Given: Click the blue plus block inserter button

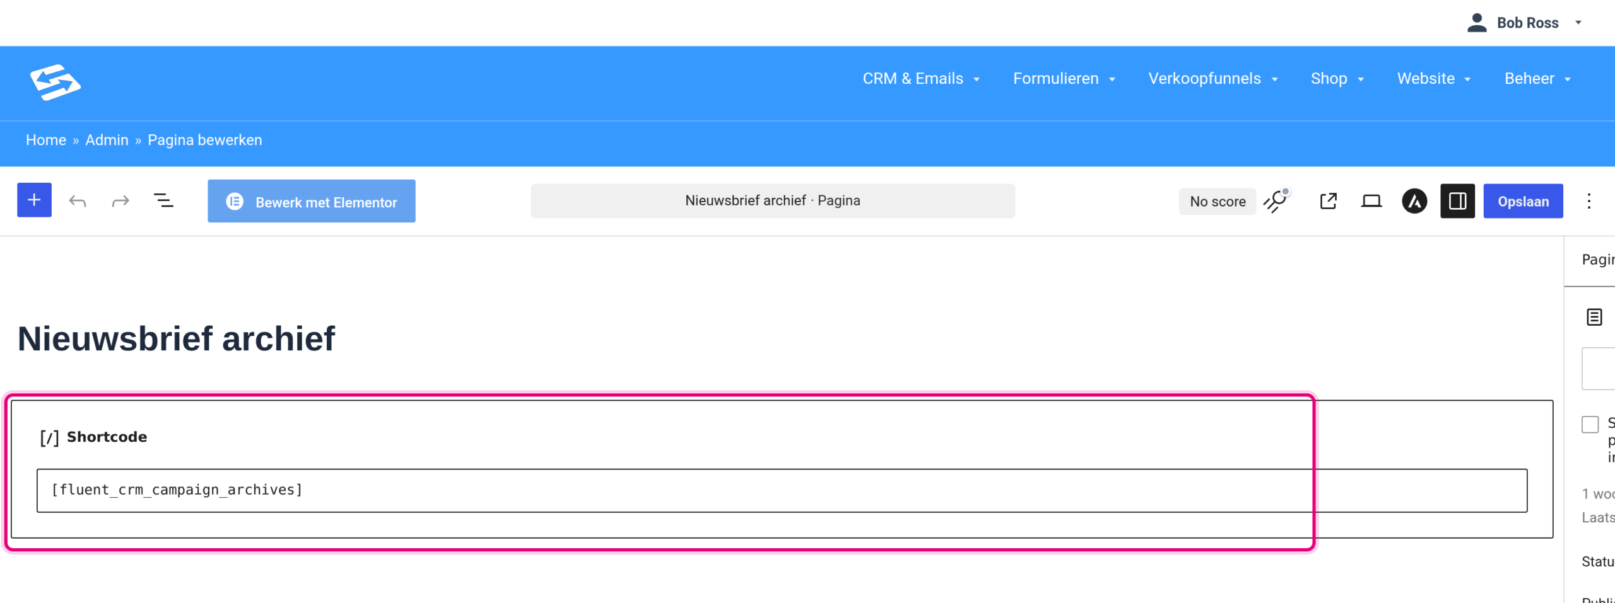Looking at the screenshot, I should tap(34, 200).
